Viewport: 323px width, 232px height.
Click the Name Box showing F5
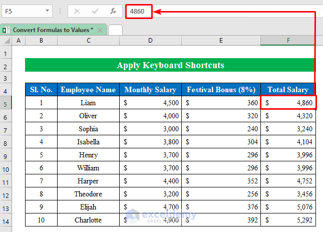coord(27,11)
